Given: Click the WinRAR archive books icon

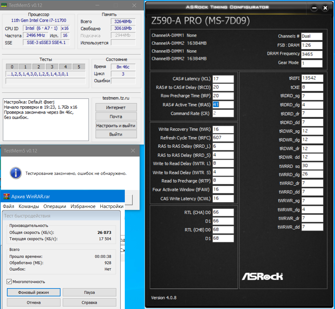Looking at the screenshot, I should (x=7, y=196).
